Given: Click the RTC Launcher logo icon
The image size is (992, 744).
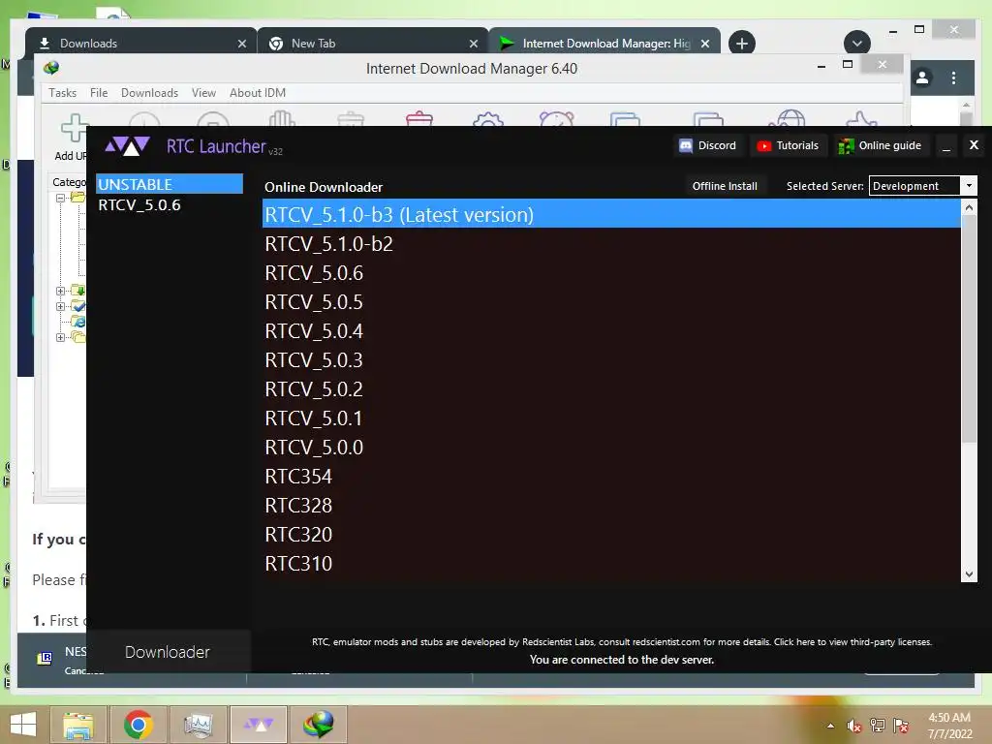Looking at the screenshot, I should click(x=127, y=146).
